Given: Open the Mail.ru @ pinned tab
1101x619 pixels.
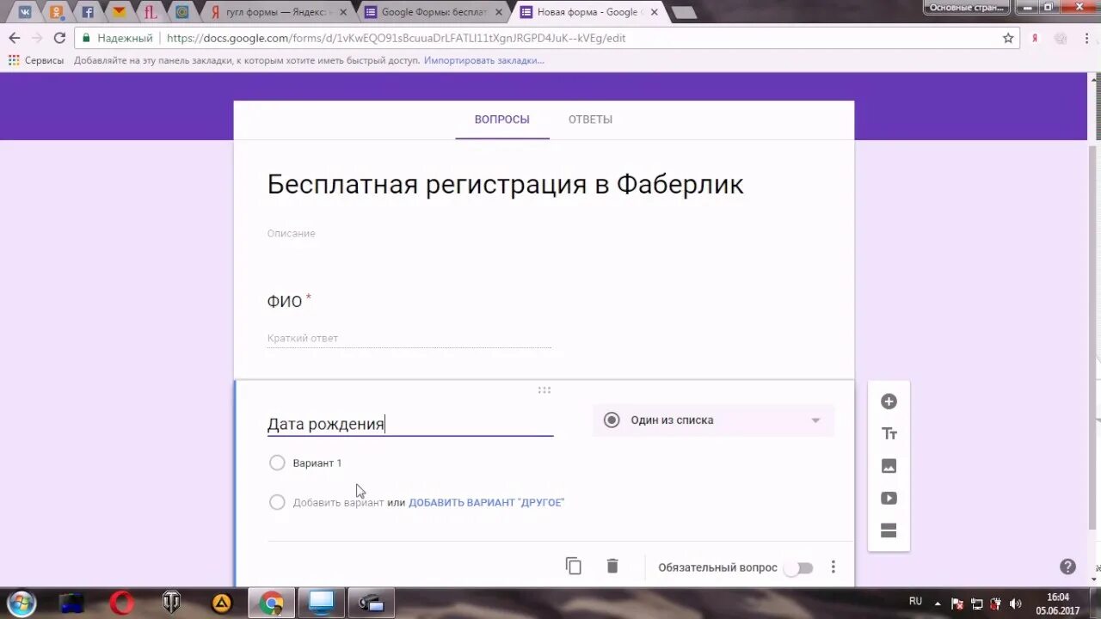Looking at the screenshot, I should click(x=181, y=12).
